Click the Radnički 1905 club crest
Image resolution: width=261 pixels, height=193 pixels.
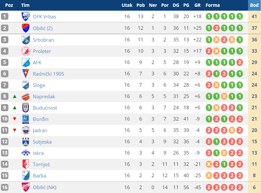(x=26, y=74)
